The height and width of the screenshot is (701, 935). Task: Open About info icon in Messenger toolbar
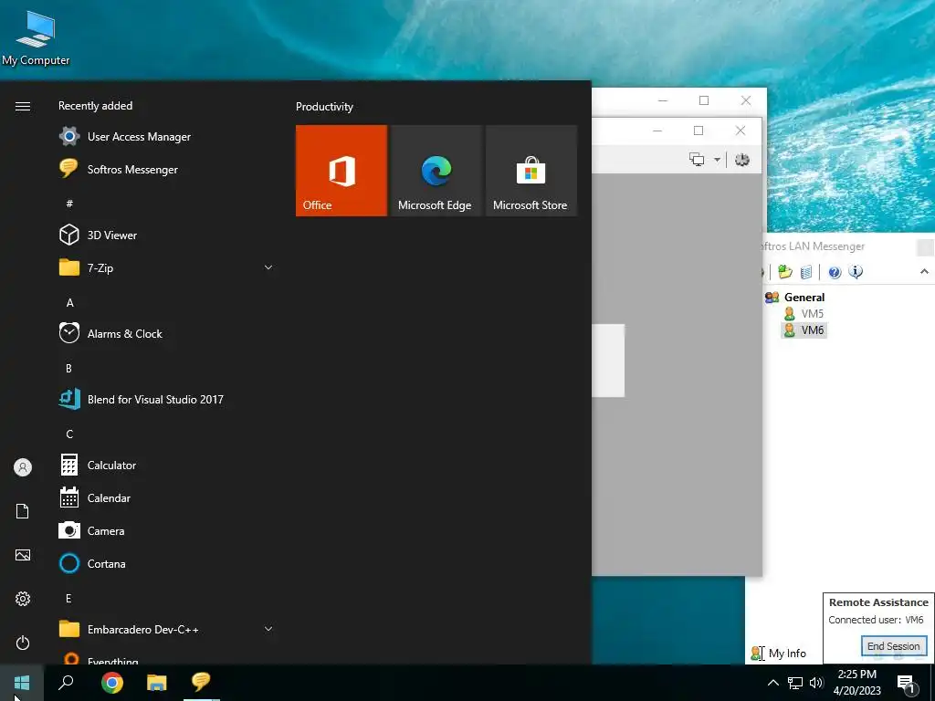point(856,272)
